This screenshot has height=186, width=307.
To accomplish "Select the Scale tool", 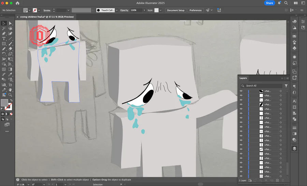I will pyautogui.click(x=10, y=54).
